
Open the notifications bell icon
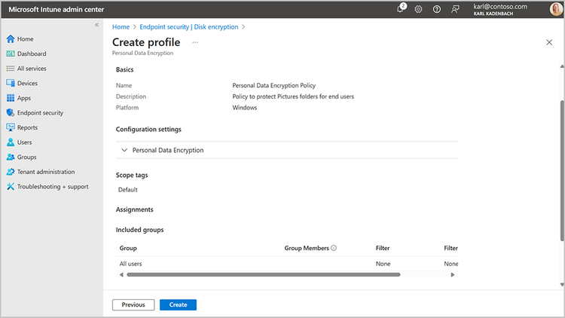[x=401, y=9]
